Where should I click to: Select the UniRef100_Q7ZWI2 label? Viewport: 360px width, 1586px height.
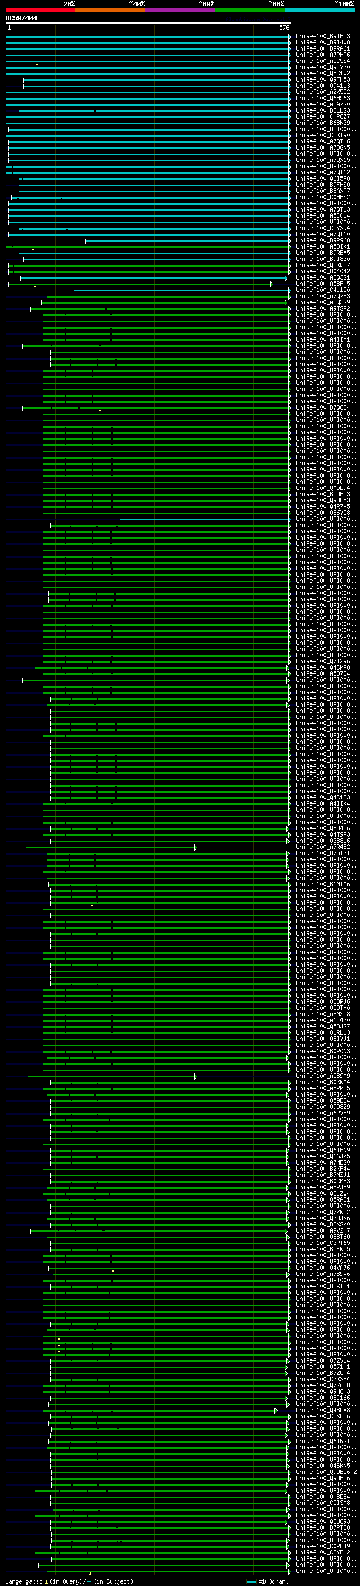323,1212
